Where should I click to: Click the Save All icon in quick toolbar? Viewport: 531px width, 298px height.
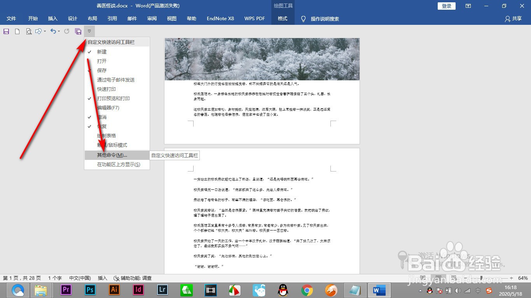[78, 31]
